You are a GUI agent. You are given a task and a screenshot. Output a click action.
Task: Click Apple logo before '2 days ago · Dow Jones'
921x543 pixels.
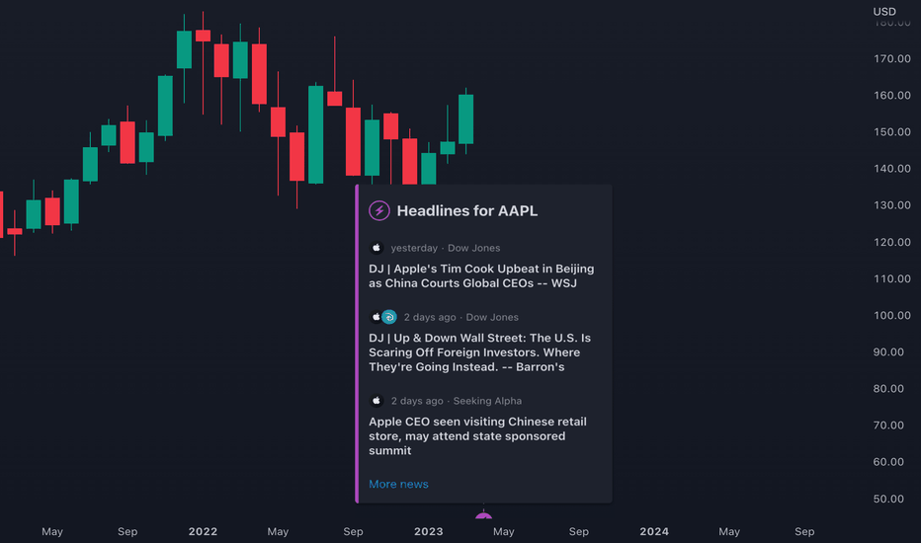pyautogui.click(x=376, y=317)
